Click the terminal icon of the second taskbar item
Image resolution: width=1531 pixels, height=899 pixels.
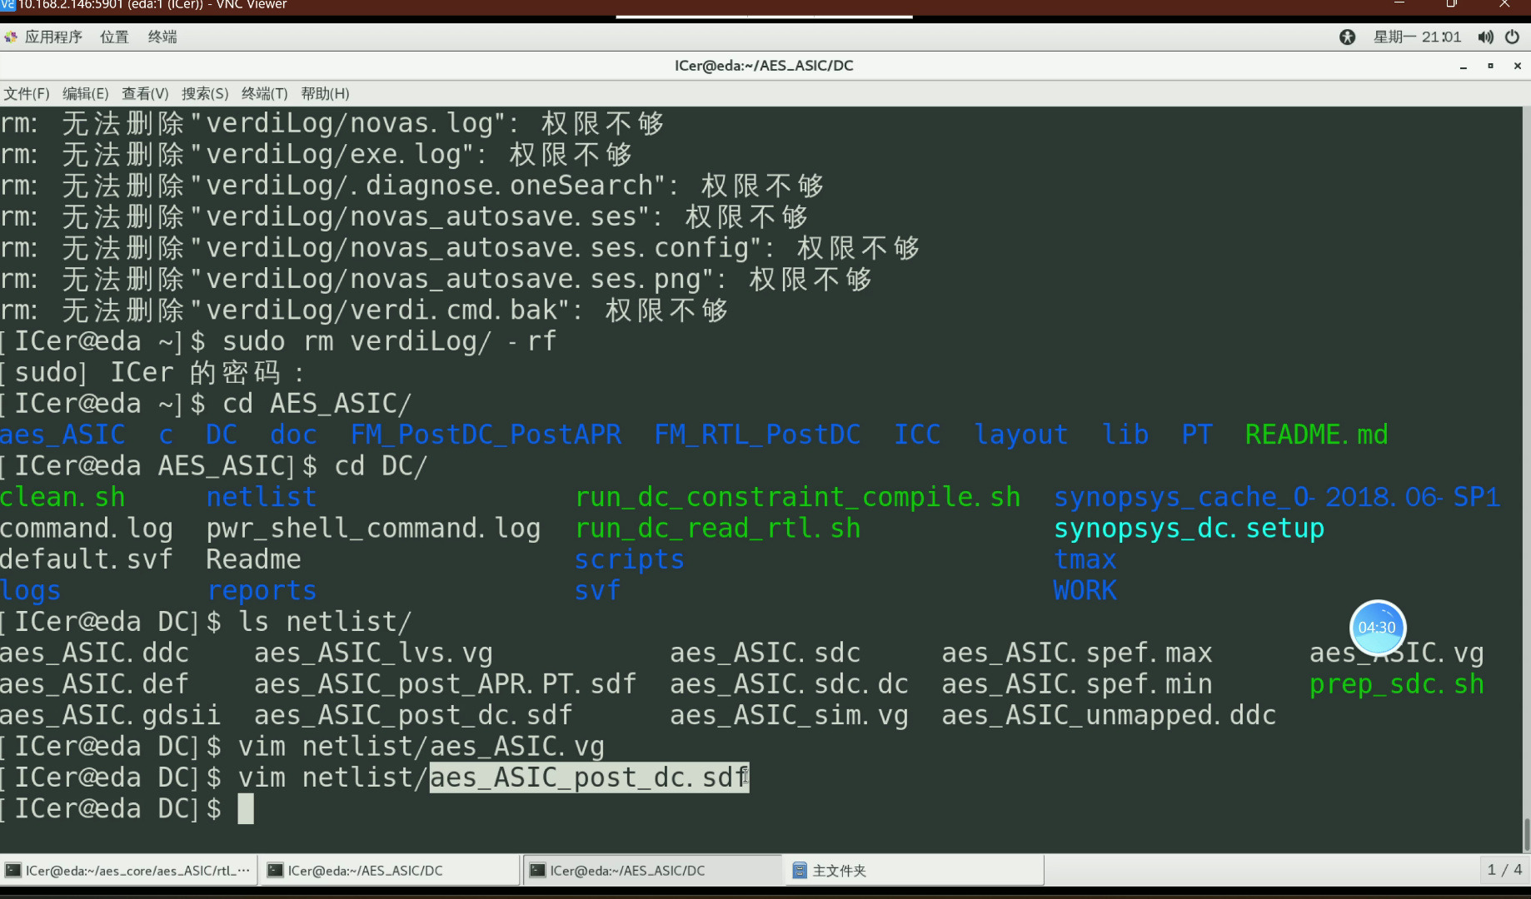(x=276, y=870)
